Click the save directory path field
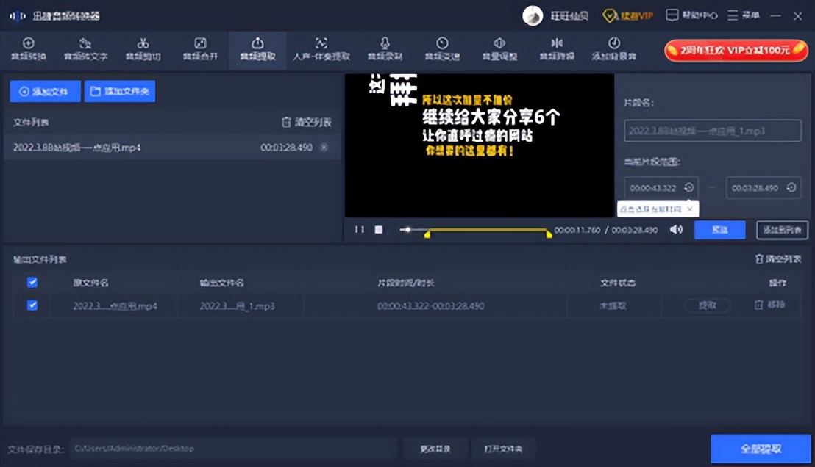The width and height of the screenshot is (815, 467). pos(234,449)
